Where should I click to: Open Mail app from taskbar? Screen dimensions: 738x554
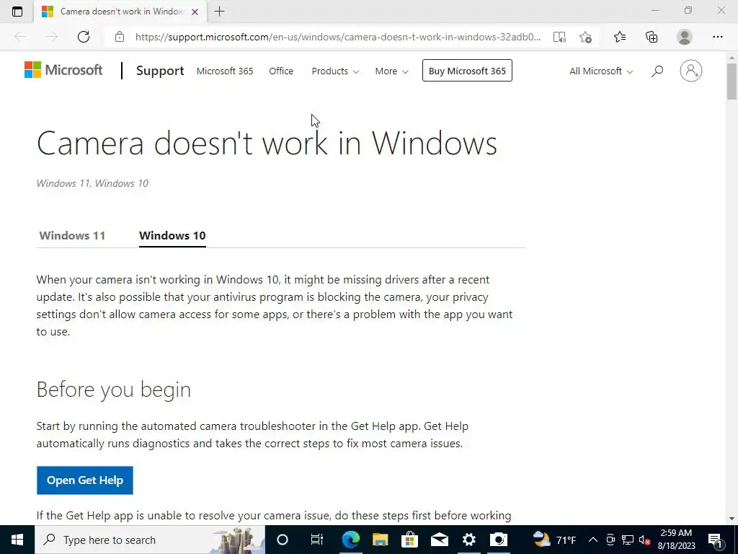pos(440,540)
